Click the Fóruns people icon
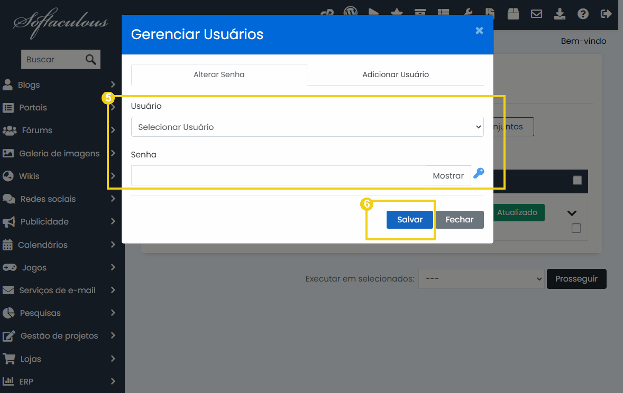623x393 pixels. [x=10, y=130]
